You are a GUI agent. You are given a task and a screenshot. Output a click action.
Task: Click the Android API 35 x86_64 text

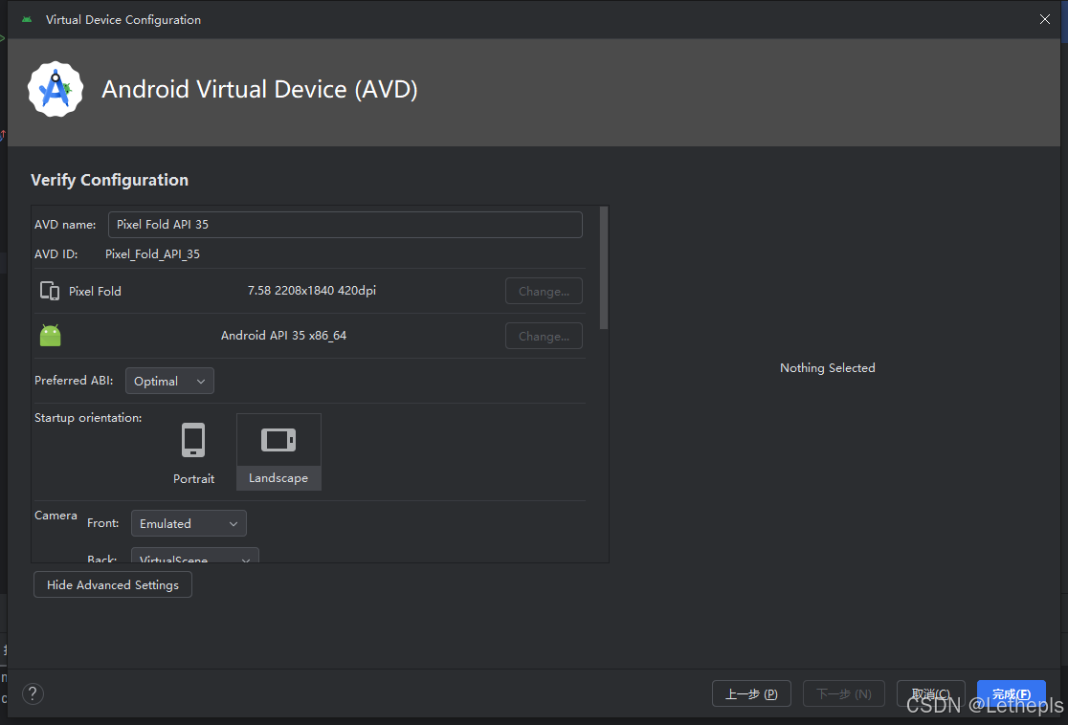pos(283,336)
